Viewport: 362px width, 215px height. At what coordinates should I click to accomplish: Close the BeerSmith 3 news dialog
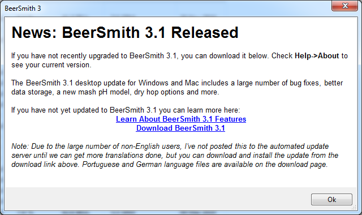pyautogui.click(x=344, y=6)
